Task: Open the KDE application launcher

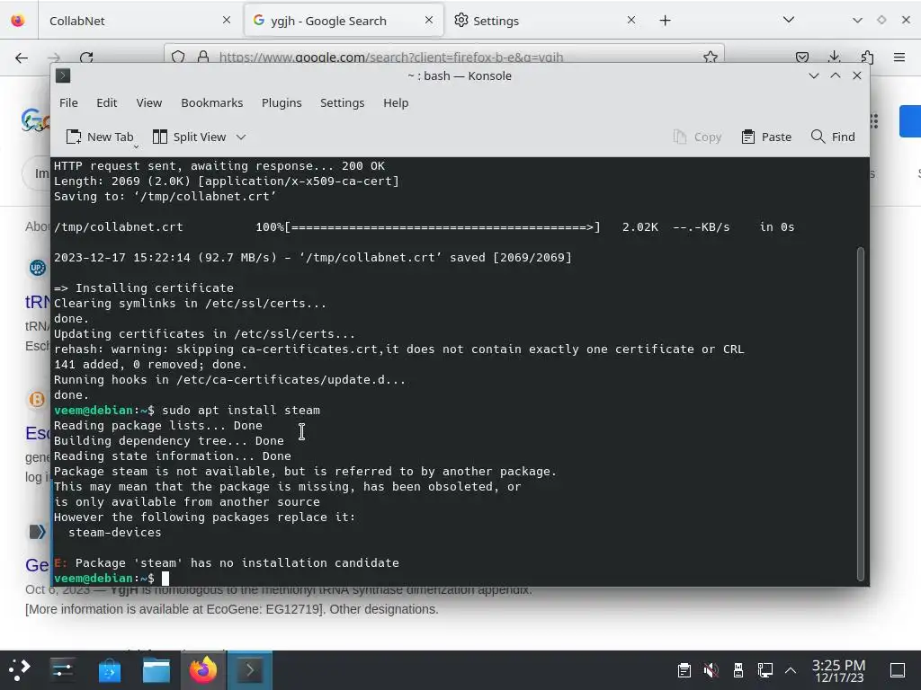Action: pyautogui.click(x=20, y=669)
